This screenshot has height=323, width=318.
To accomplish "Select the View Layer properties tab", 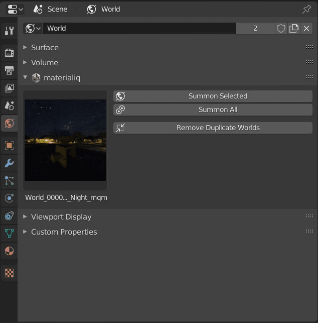I will coord(9,88).
